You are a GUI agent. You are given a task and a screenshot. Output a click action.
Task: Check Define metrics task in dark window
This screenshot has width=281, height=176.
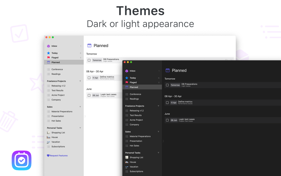tap(167, 103)
